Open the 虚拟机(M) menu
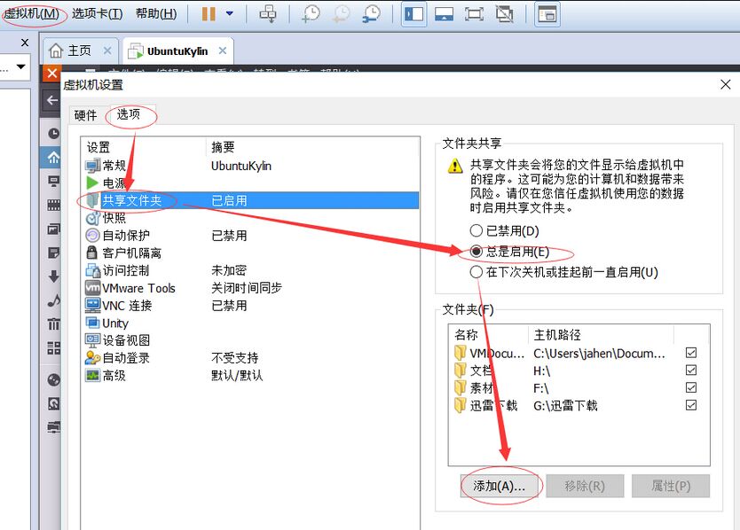740x530 pixels. 32,13
